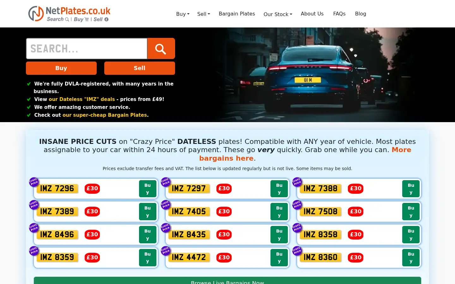Follow the More bargains here link
The width and height of the screenshot is (455, 284).
tap(305, 154)
